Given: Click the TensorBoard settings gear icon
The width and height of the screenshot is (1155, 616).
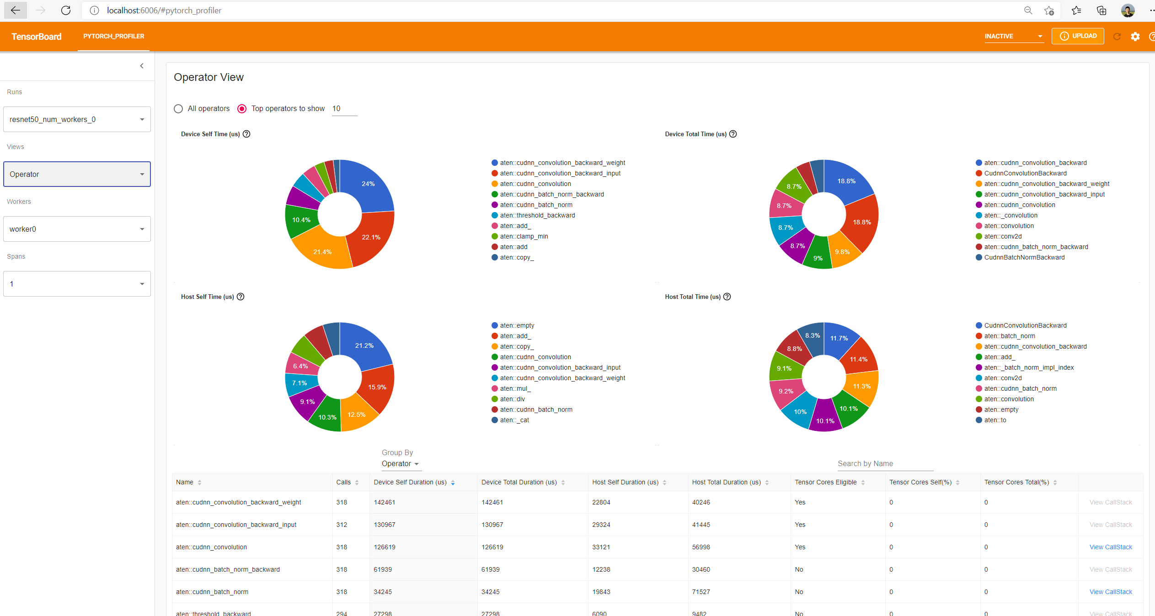Looking at the screenshot, I should pyautogui.click(x=1135, y=37).
